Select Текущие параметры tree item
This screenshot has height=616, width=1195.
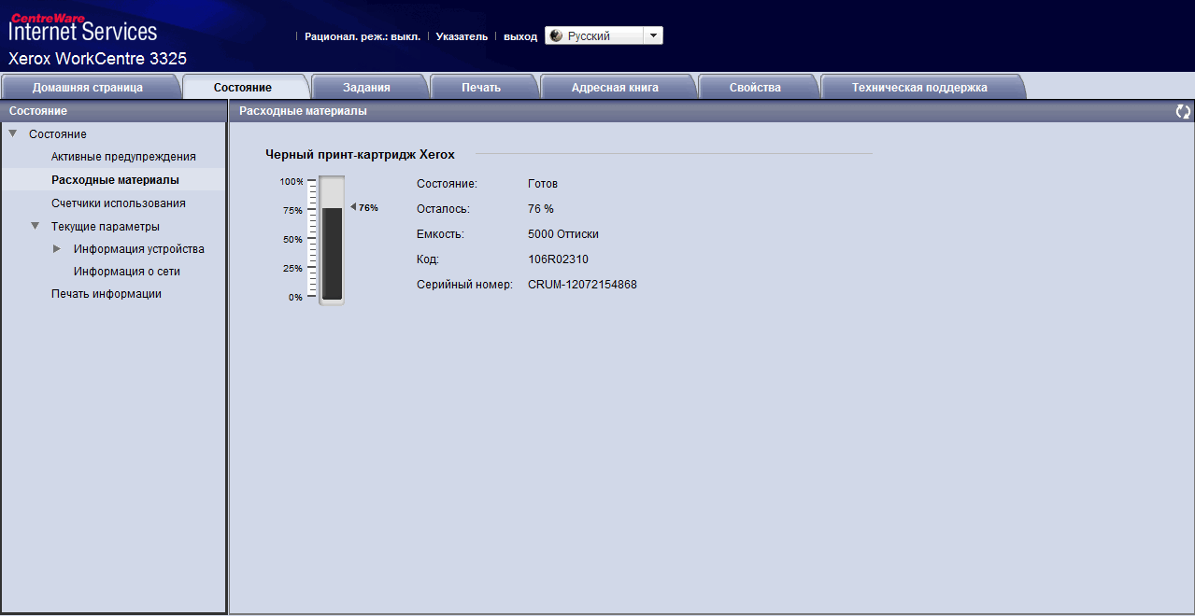[x=106, y=226]
